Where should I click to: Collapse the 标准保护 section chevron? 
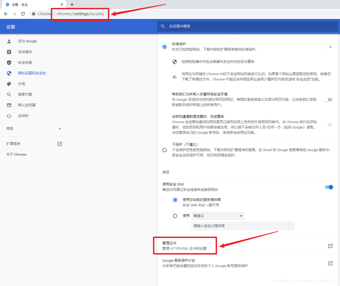[x=330, y=47]
